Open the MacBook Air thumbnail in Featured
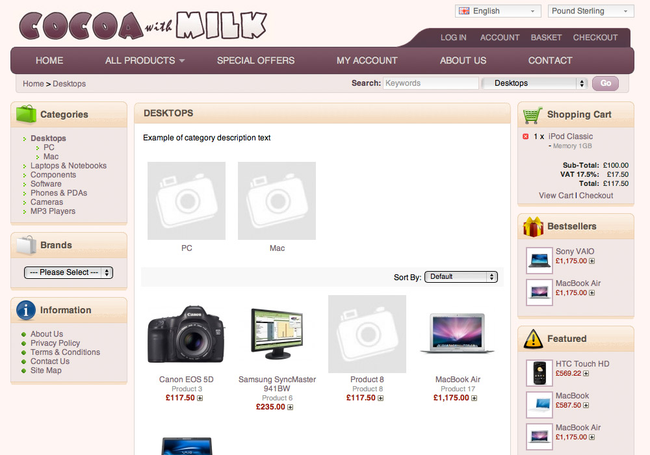The height and width of the screenshot is (455, 650). pyautogui.click(x=539, y=437)
